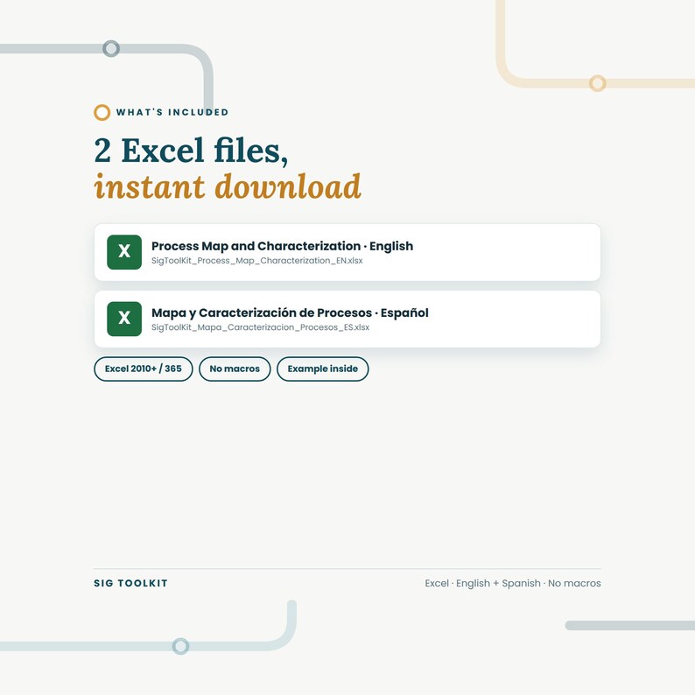Image resolution: width=695 pixels, height=695 pixels.
Task: Select the 'Excel 2010+ / 365' pill
Action: pos(144,369)
